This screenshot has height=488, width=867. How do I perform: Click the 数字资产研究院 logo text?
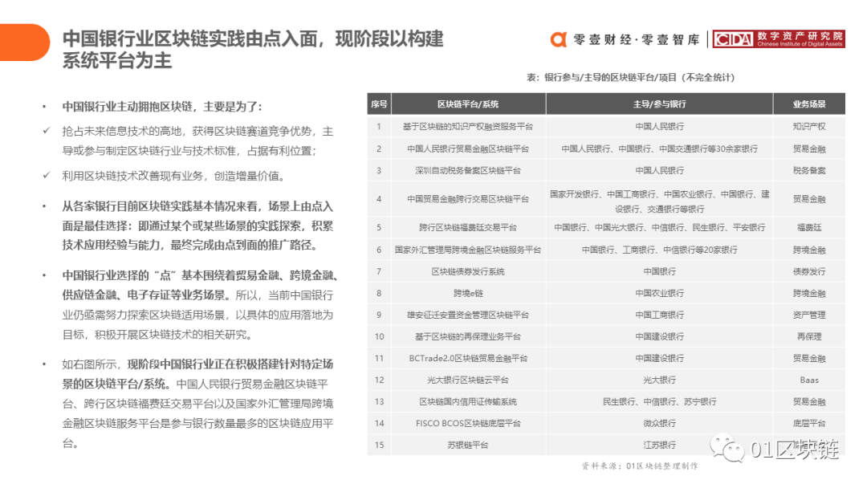click(800, 36)
